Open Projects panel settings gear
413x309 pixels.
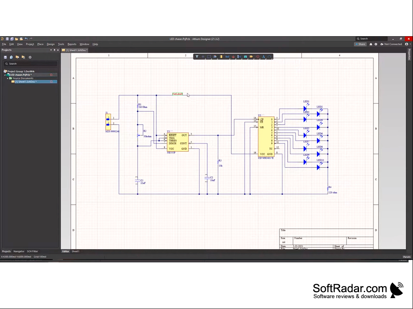[x=30, y=57]
